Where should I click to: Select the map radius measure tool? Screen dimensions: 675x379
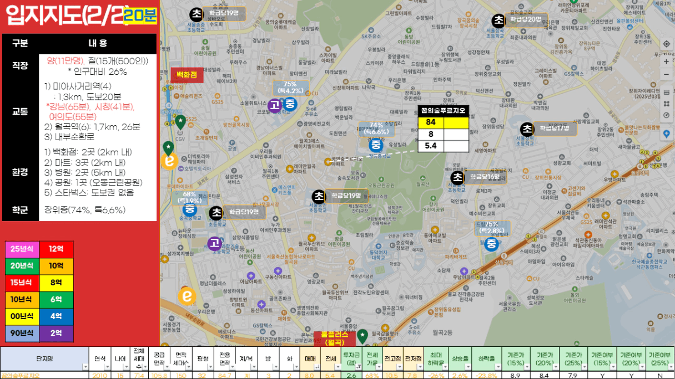666,115
